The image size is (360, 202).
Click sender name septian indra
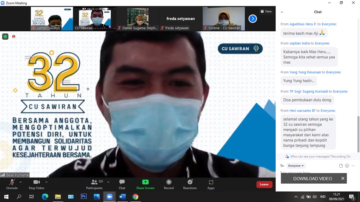(299, 43)
